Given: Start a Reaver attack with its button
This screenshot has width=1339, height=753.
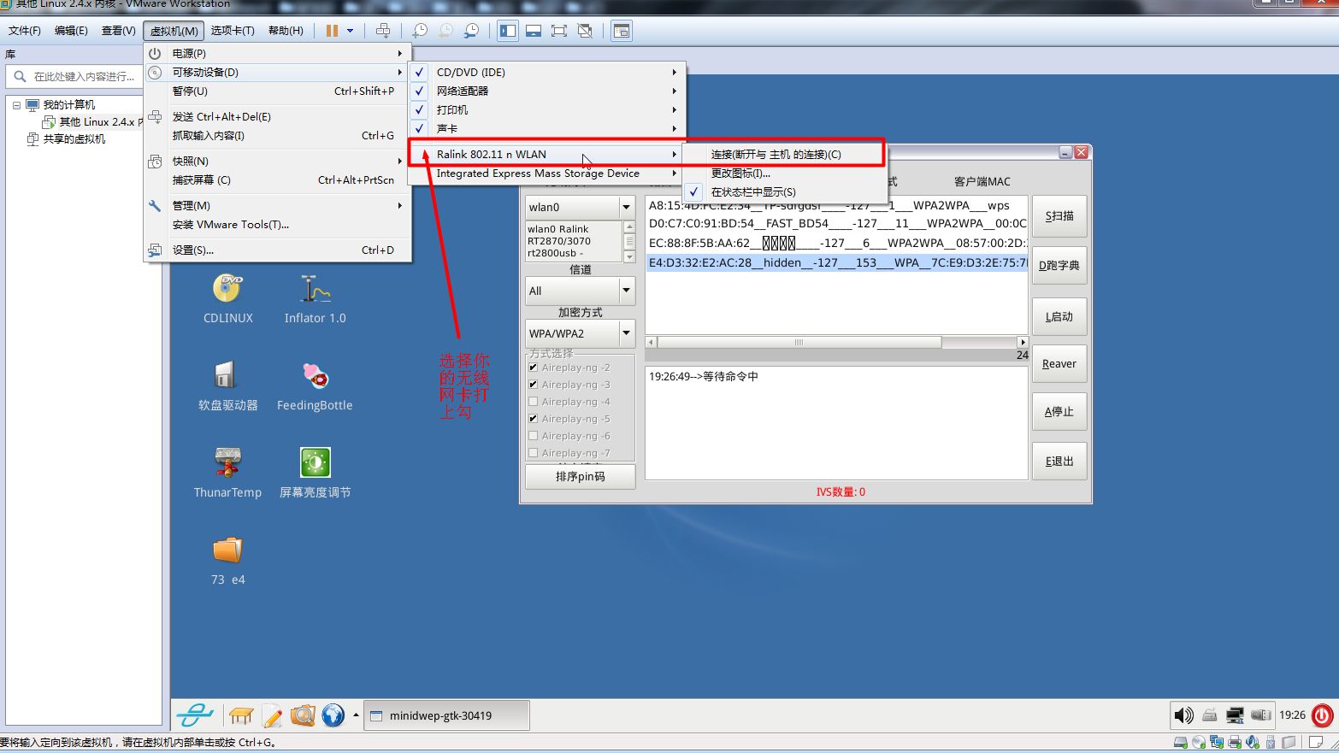Looking at the screenshot, I should [x=1059, y=363].
